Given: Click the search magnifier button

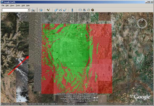Looking at the screenshot, I should (33, 10).
